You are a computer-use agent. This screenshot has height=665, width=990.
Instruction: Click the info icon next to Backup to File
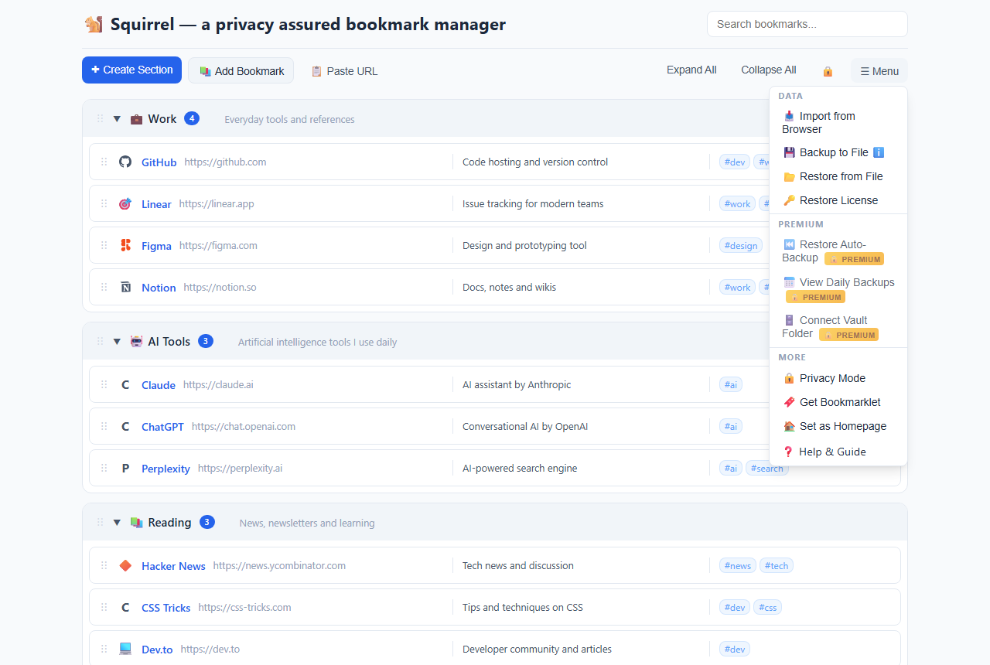(x=878, y=152)
